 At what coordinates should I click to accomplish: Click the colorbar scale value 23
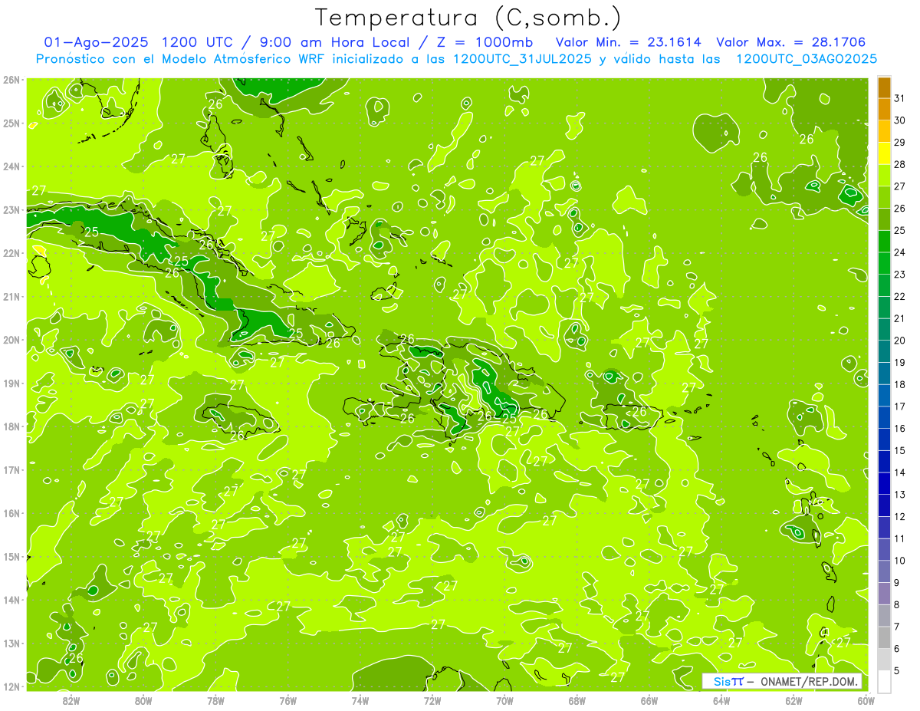pyautogui.click(x=900, y=275)
